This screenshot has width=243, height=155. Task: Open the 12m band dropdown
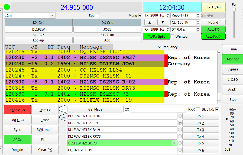(x=52, y=15)
